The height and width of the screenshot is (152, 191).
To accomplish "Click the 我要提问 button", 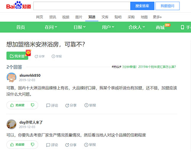I will (167, 6).
